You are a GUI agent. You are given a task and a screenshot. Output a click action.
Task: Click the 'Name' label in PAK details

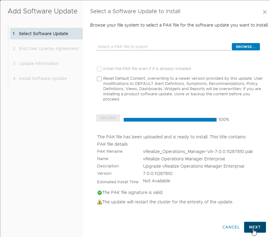tap(103, 159)
